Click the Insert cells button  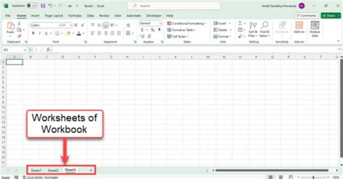click(x=222, y=23)
